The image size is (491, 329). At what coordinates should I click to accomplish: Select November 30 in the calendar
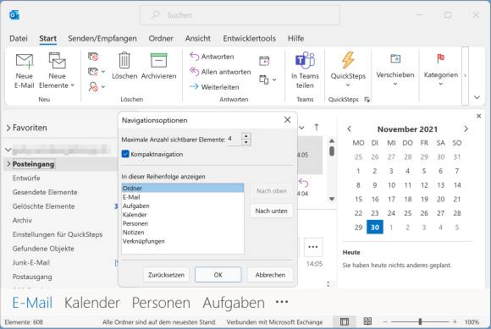pyautogui.click(x=375, y=228)
